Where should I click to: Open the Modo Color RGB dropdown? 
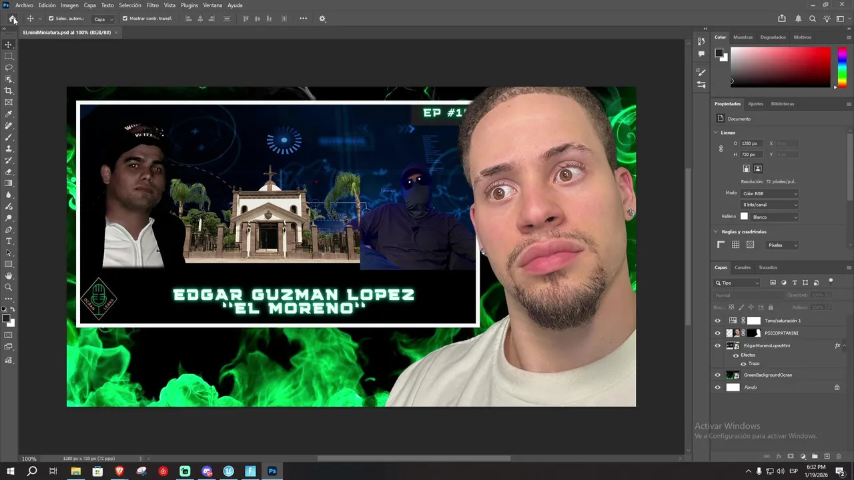pos(770,193)
